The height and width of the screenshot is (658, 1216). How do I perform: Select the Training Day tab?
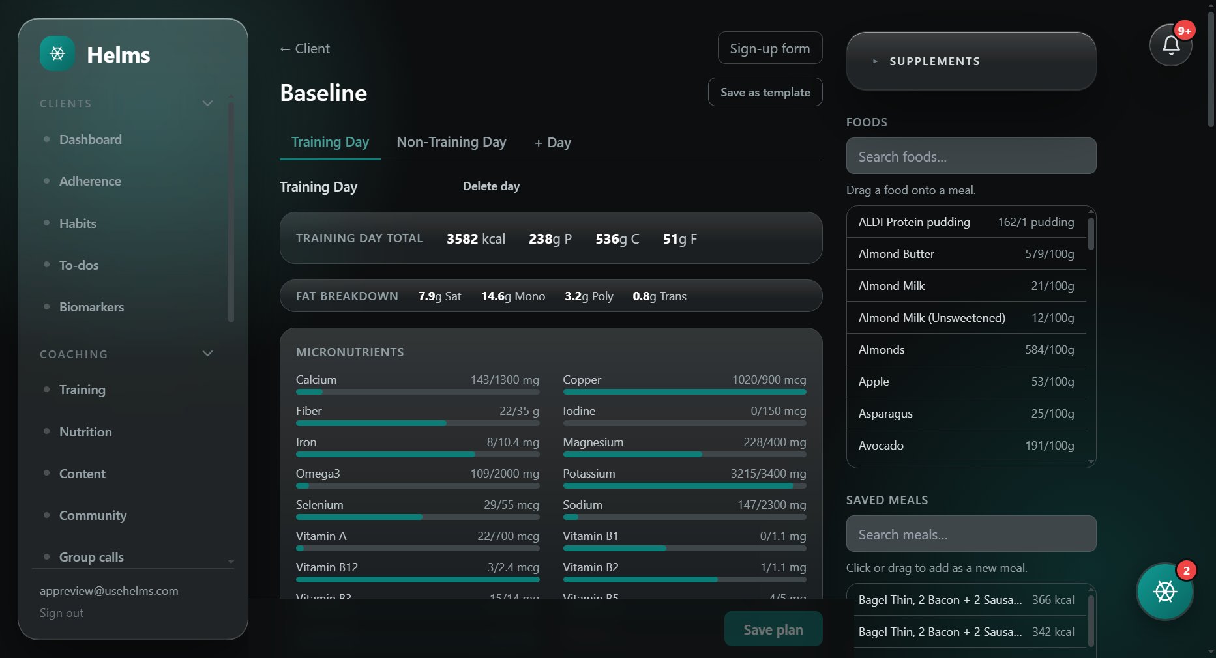click(x=330, y=142)
